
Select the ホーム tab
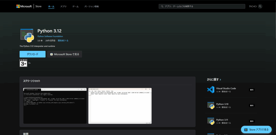click(51, 6)
